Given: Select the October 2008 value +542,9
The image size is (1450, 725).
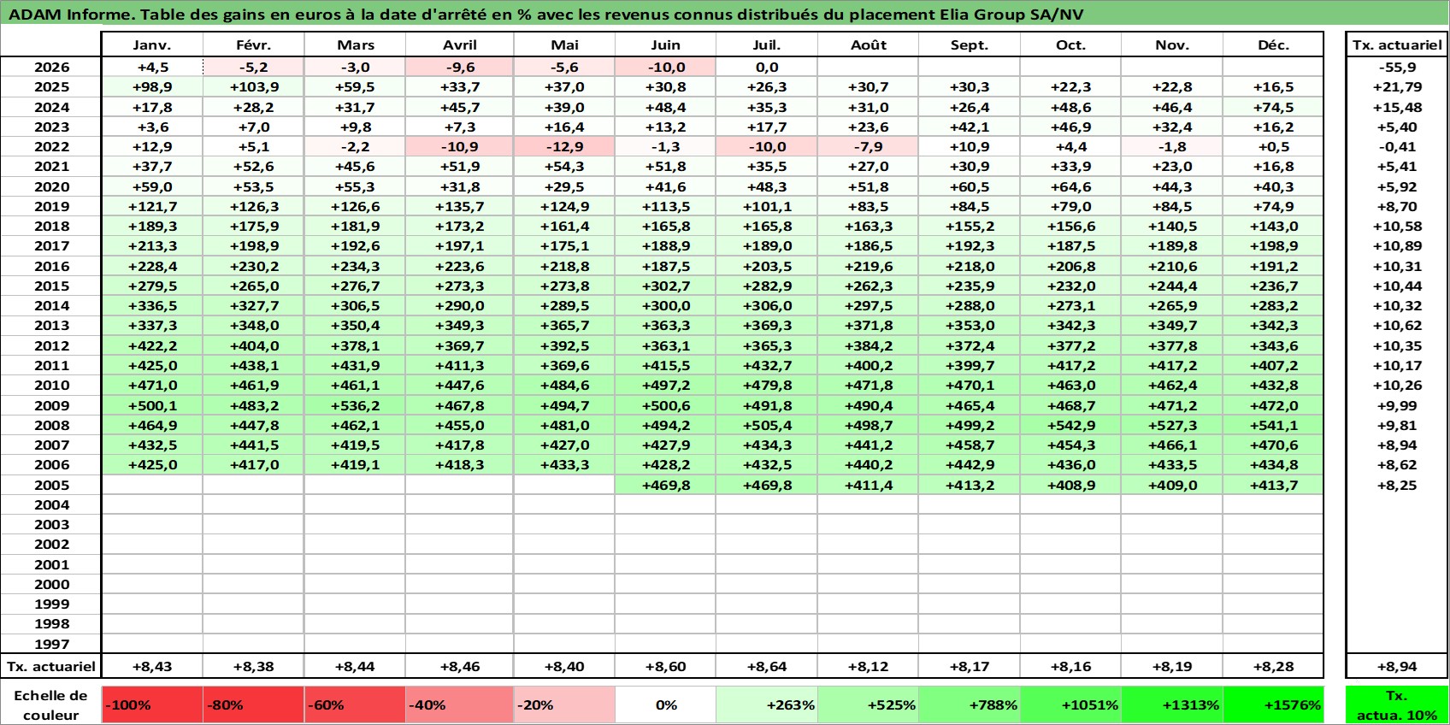Looking at the screenshot, I should tap(1070, 425).
